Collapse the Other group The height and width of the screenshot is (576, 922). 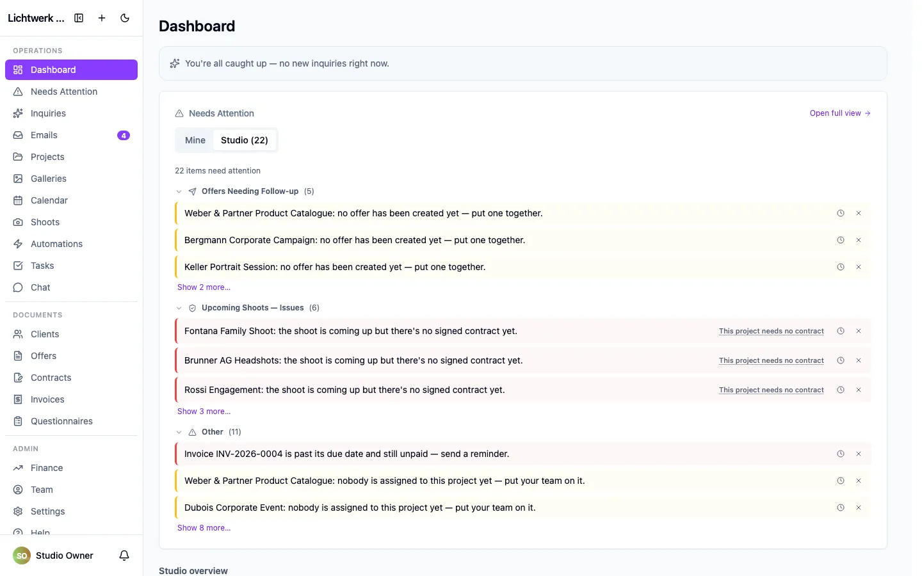(179, 432)
